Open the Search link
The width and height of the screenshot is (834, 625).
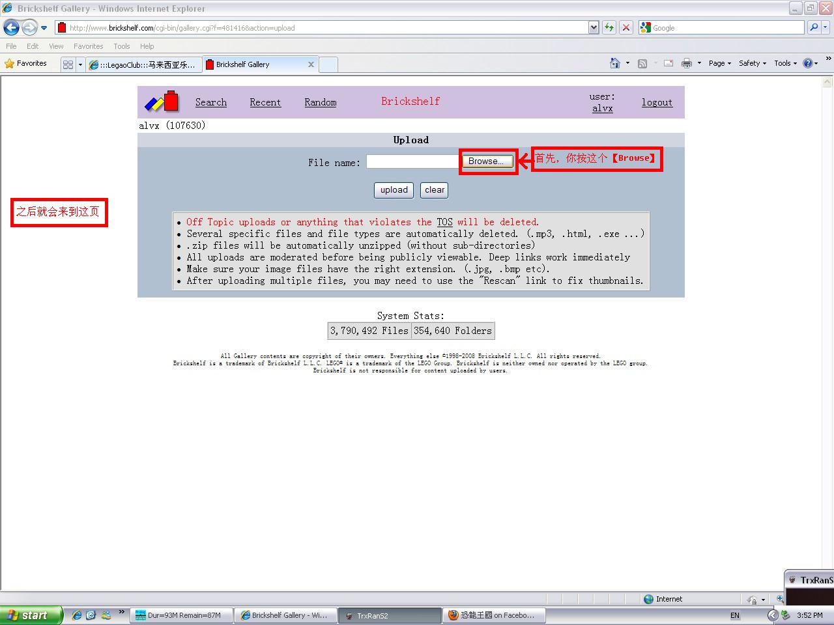pyautogui.click(x=211, y=102)
